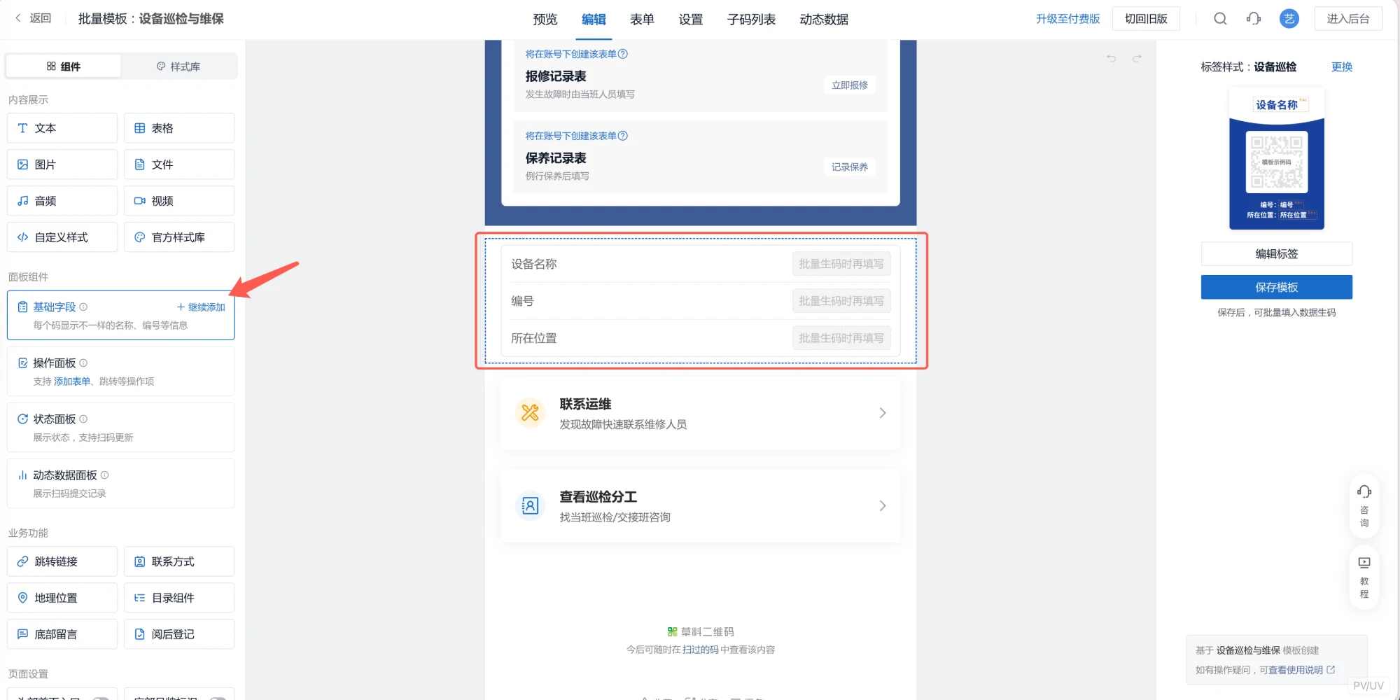1400x700 pixels.
Task: Click the 进入后台 button
Action: (x=1348, y=19)
